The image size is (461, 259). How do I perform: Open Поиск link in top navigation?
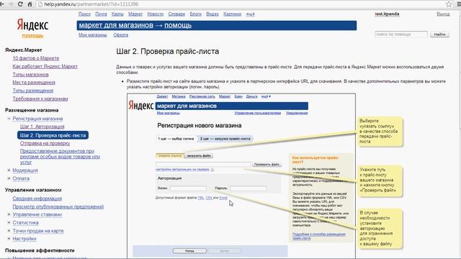[x=84, y=14]
